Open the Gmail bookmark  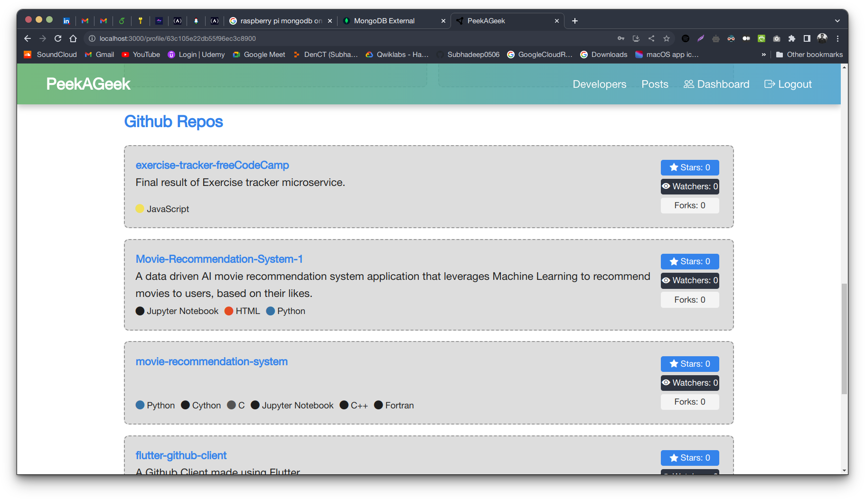click(x=99, y=55)
